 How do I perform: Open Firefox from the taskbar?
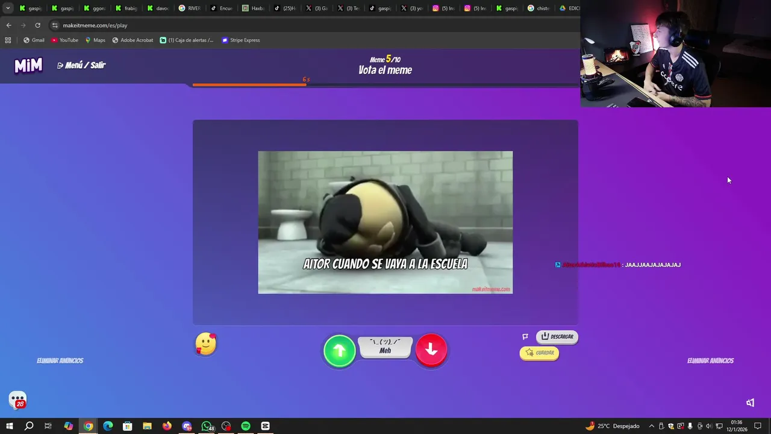(167, 426)
